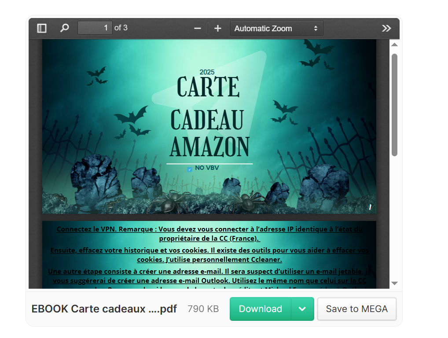Click the vertical scrollbar thumb

[395, 105]
